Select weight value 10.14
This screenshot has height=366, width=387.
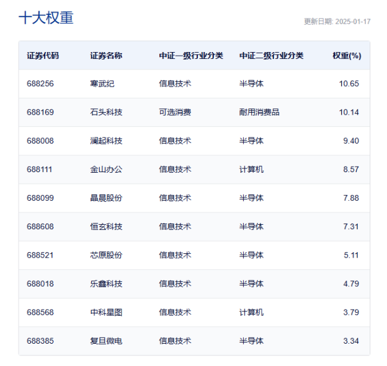(x=349, y=112)
